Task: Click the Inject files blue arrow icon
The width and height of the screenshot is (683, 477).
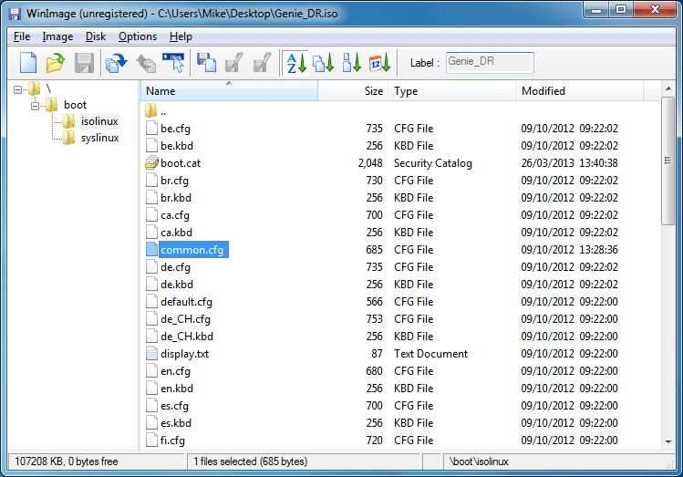Action: click(x=117, y=63)
